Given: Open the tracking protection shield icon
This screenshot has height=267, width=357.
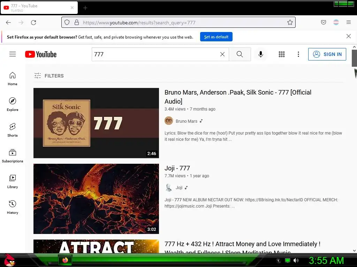Looking at the screenshot, I should [67, 22].
